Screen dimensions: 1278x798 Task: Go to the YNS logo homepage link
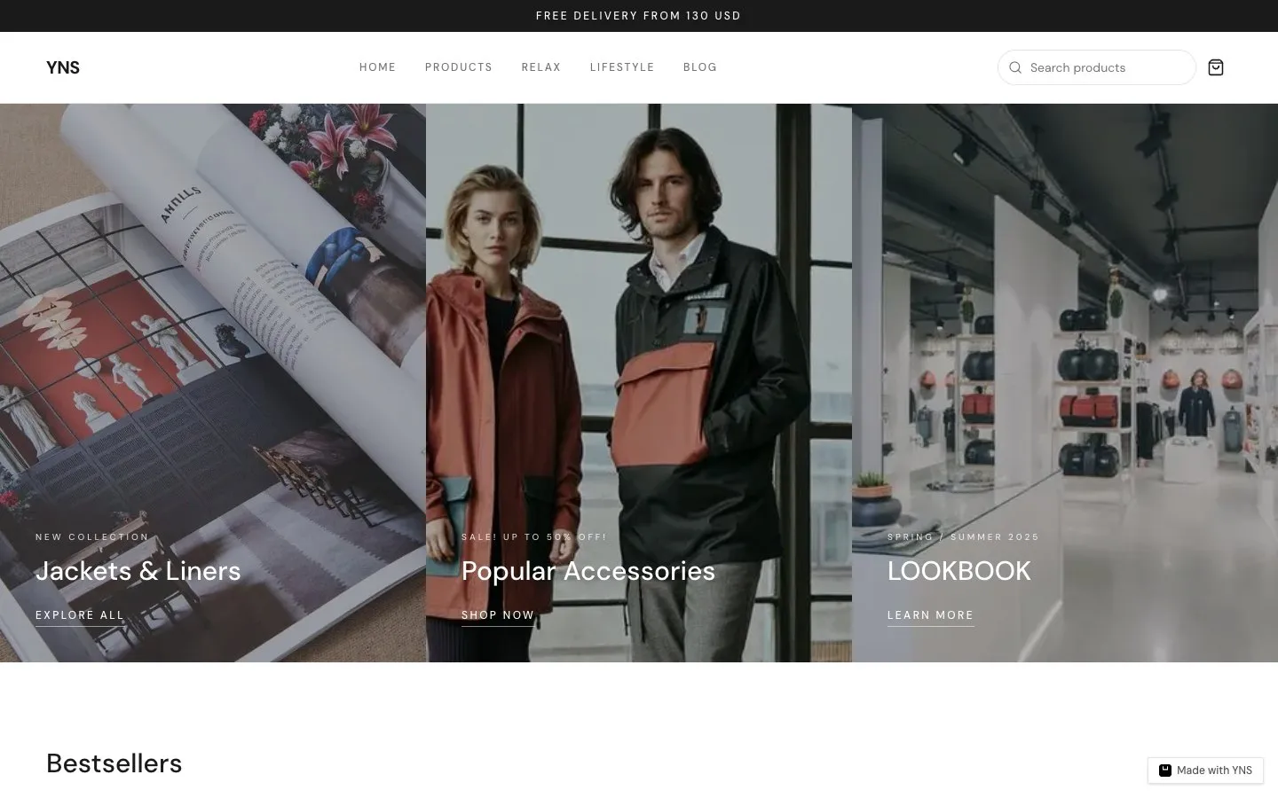click(63, 67)
